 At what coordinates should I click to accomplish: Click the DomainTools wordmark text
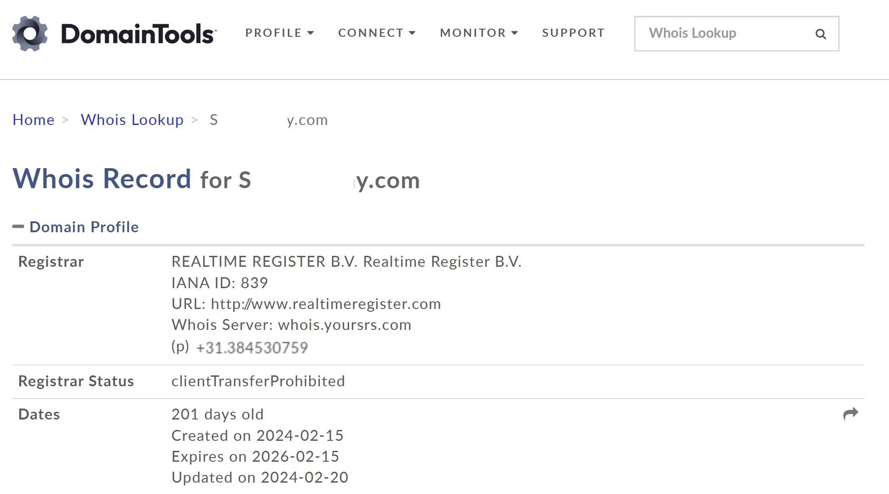139,34
